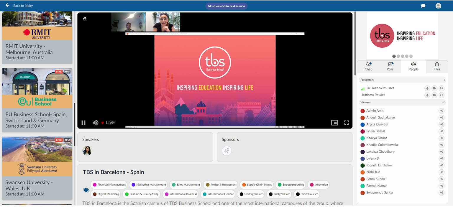Click the arrow icon beside Khadija Colombowala
This screenshot has width=453, height=207.
click(x=441, y=145)
